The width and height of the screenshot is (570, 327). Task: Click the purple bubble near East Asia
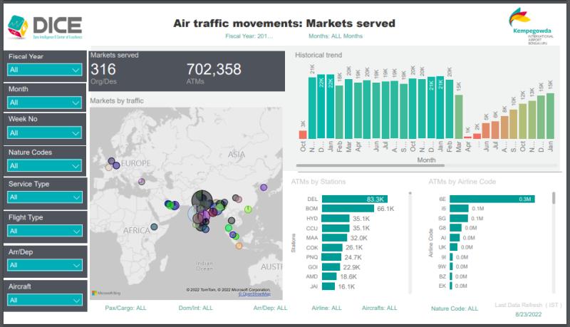click(x=264, y=187)
